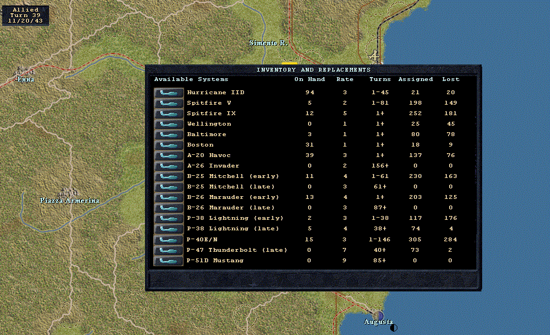Image resolution: width=550 pixels, height=335 pixels.
Task: Click the Inventory and Replacements title
Action: [313, 70]
